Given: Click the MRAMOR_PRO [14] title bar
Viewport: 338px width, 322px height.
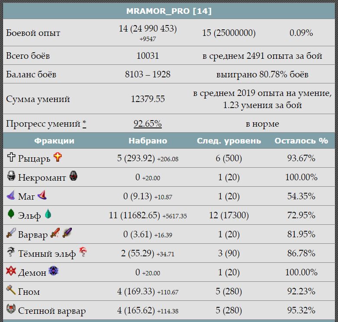Looking at the screenshot, I should tap(169, 11).
